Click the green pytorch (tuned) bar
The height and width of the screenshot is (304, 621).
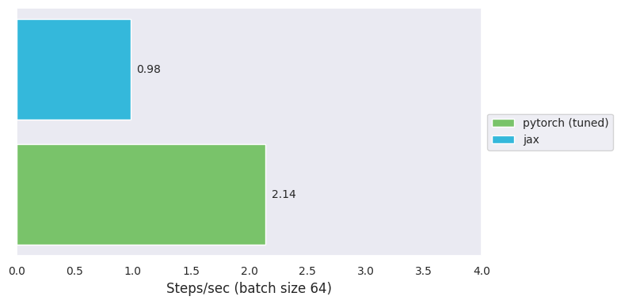[x=141, y=195]
